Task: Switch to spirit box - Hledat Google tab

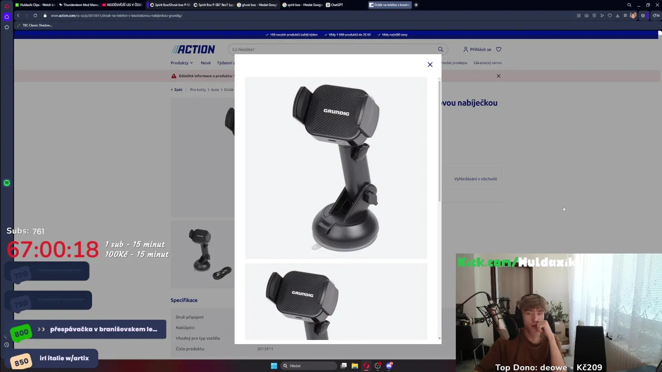Action: (302, 5)
